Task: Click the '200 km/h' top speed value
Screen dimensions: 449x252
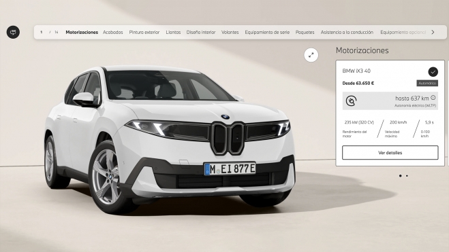Action: click(x=398, y=122)
